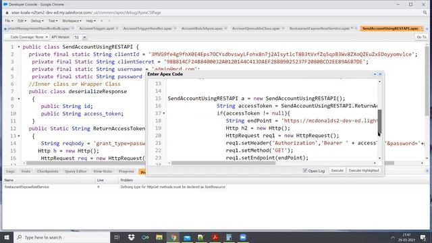Switch to Google Chrome taskbar icon
432x243 pixels.
(x=173, y=237)
